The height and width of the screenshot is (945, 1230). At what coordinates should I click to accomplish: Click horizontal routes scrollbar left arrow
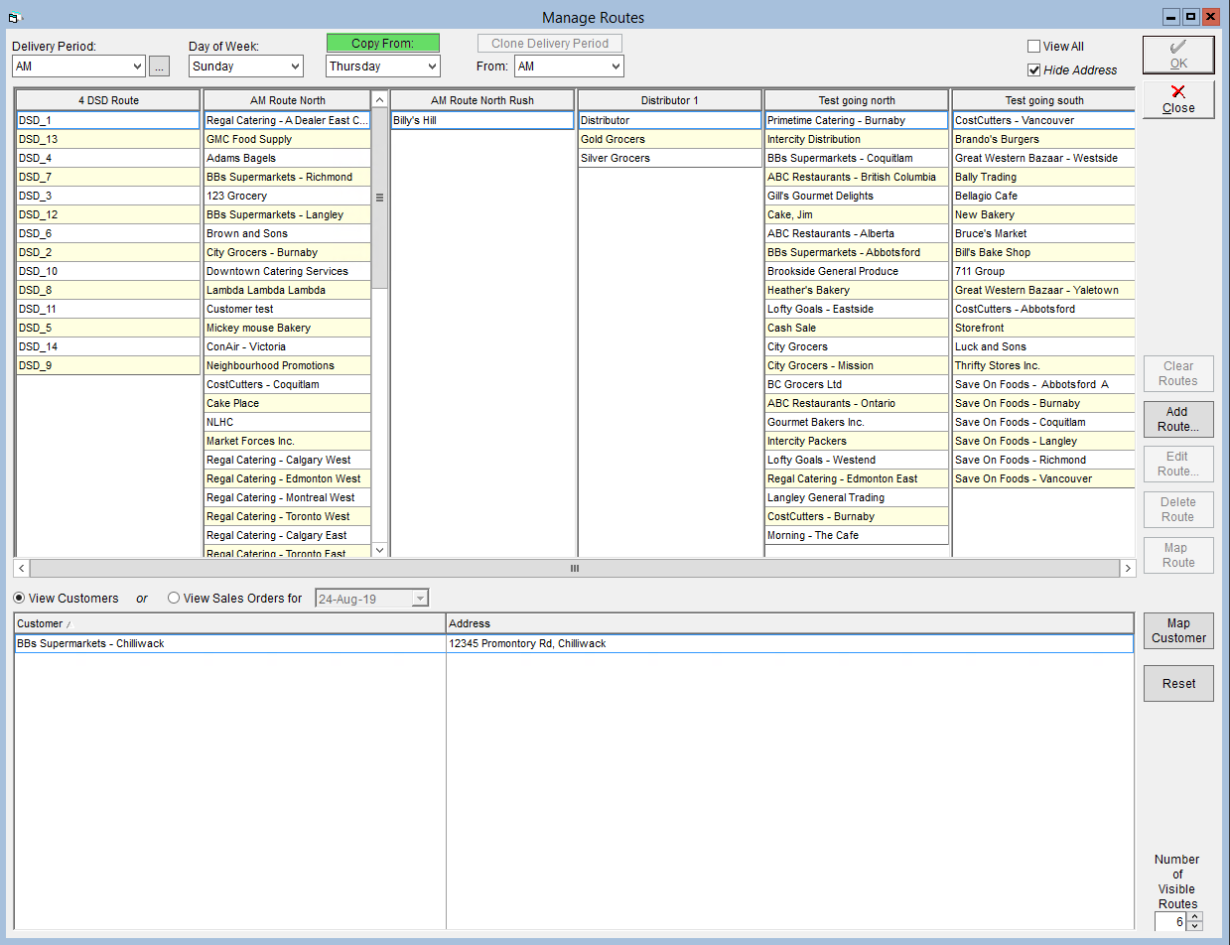22,569
